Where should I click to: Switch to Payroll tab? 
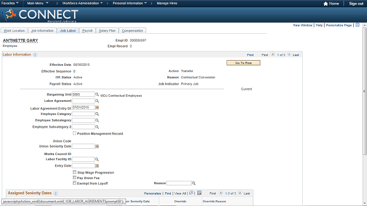(x=87, y=30)
